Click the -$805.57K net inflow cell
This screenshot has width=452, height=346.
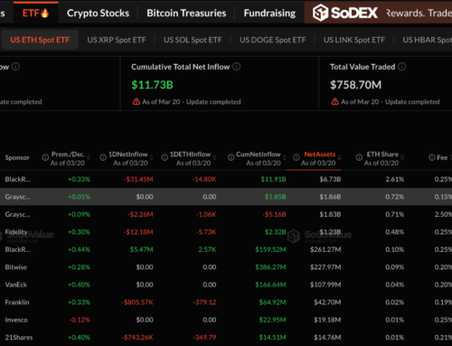tap(137, 302)
